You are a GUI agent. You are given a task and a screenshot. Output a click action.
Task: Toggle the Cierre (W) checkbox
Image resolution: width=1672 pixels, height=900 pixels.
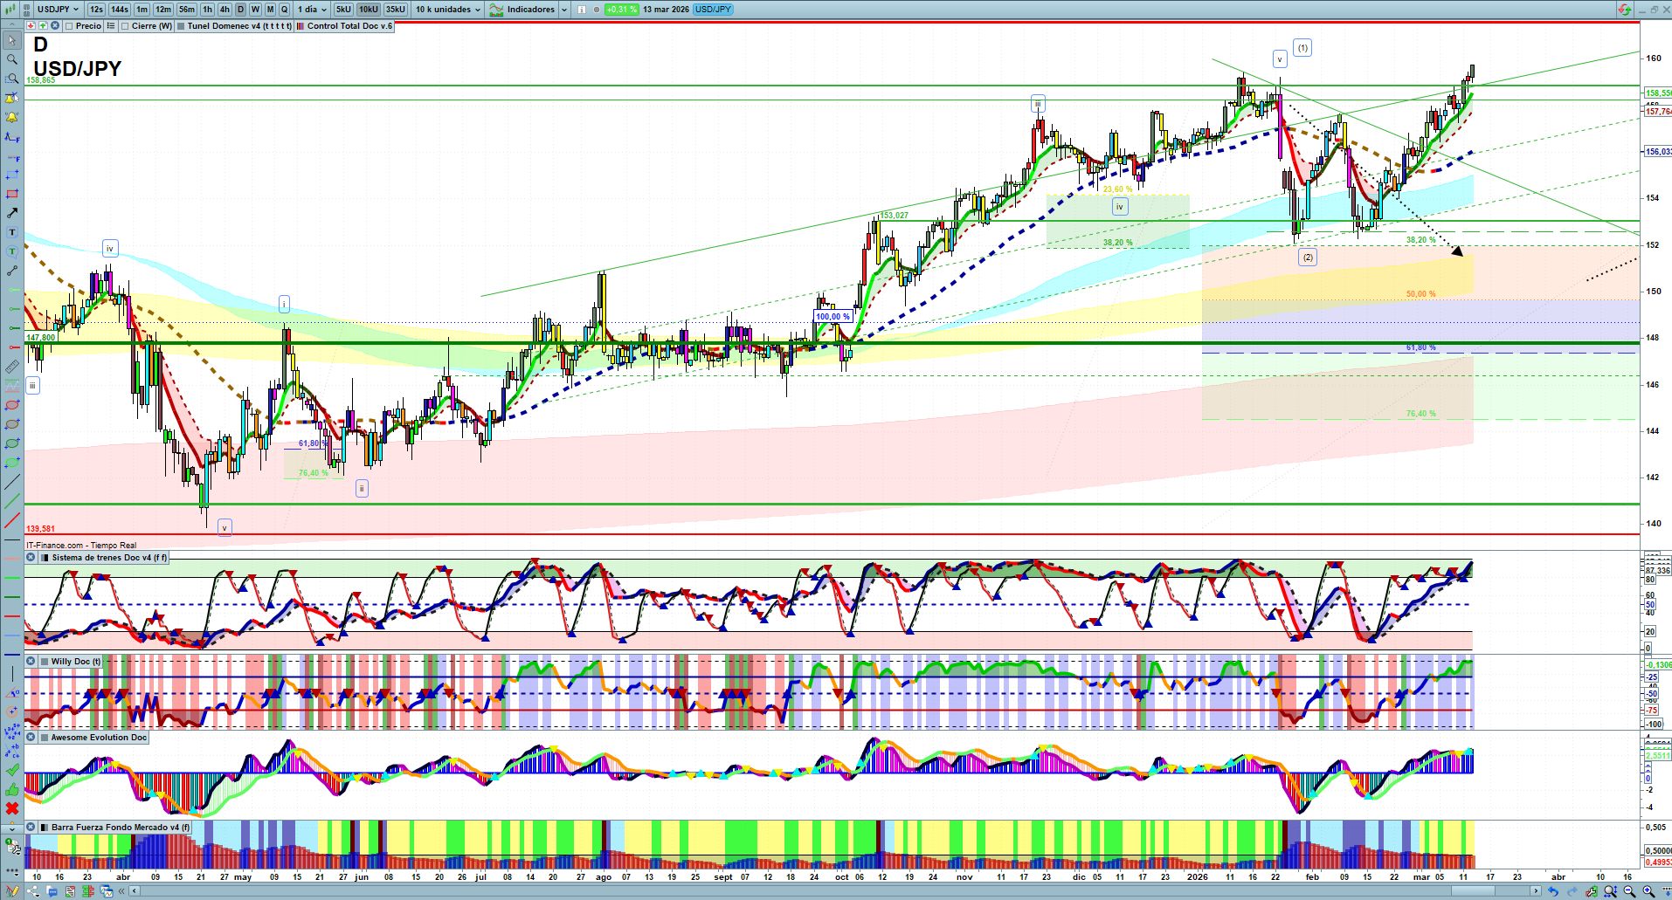pos(125,26)
